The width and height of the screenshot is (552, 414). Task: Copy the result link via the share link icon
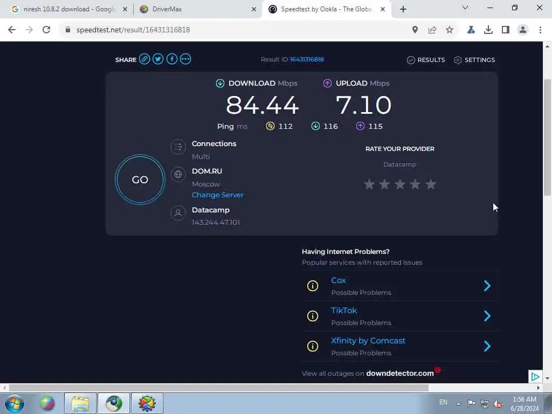(144, 59)
